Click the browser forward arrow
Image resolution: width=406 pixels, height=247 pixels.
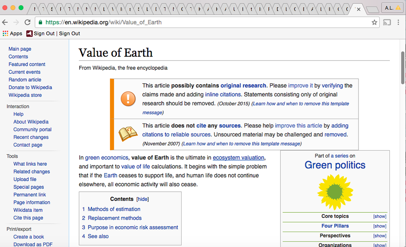(16, 22)
